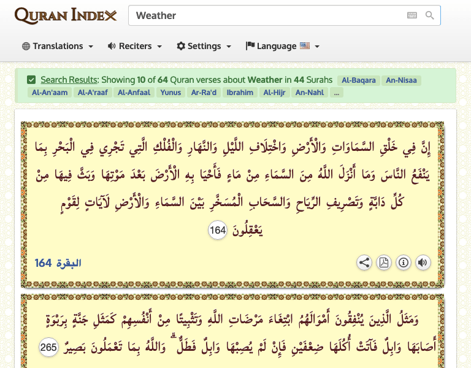Open the virtual keyboard icon in search box
Viewport: 471px width, 368px height.
[412, 15]
